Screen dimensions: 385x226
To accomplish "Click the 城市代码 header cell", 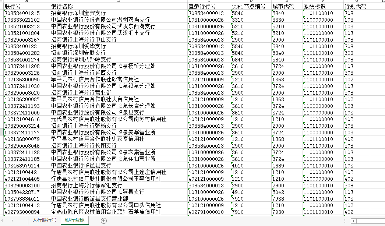I will 286,7.
